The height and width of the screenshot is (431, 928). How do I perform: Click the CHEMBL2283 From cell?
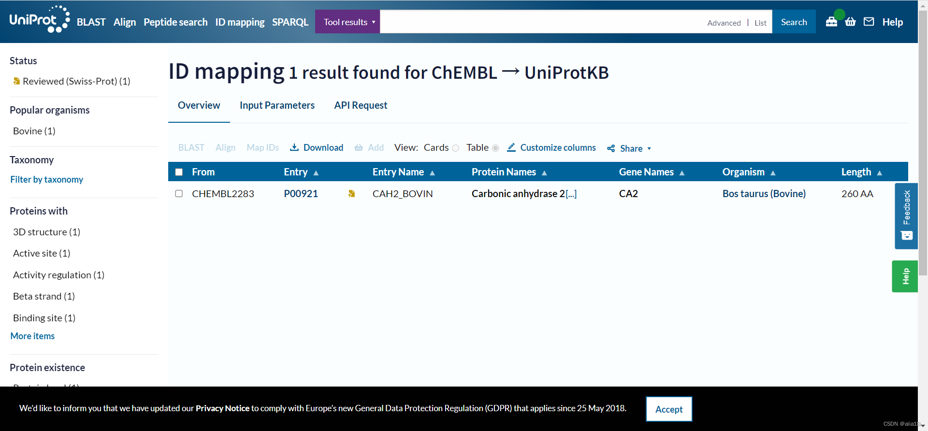pyautogui.click(x=223, y=194)
